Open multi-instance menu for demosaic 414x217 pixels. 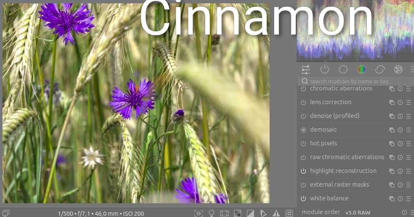[x=392, y=130]
